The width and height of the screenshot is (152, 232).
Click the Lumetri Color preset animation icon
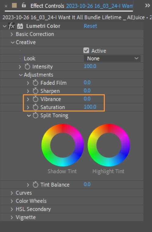(20, 26)
